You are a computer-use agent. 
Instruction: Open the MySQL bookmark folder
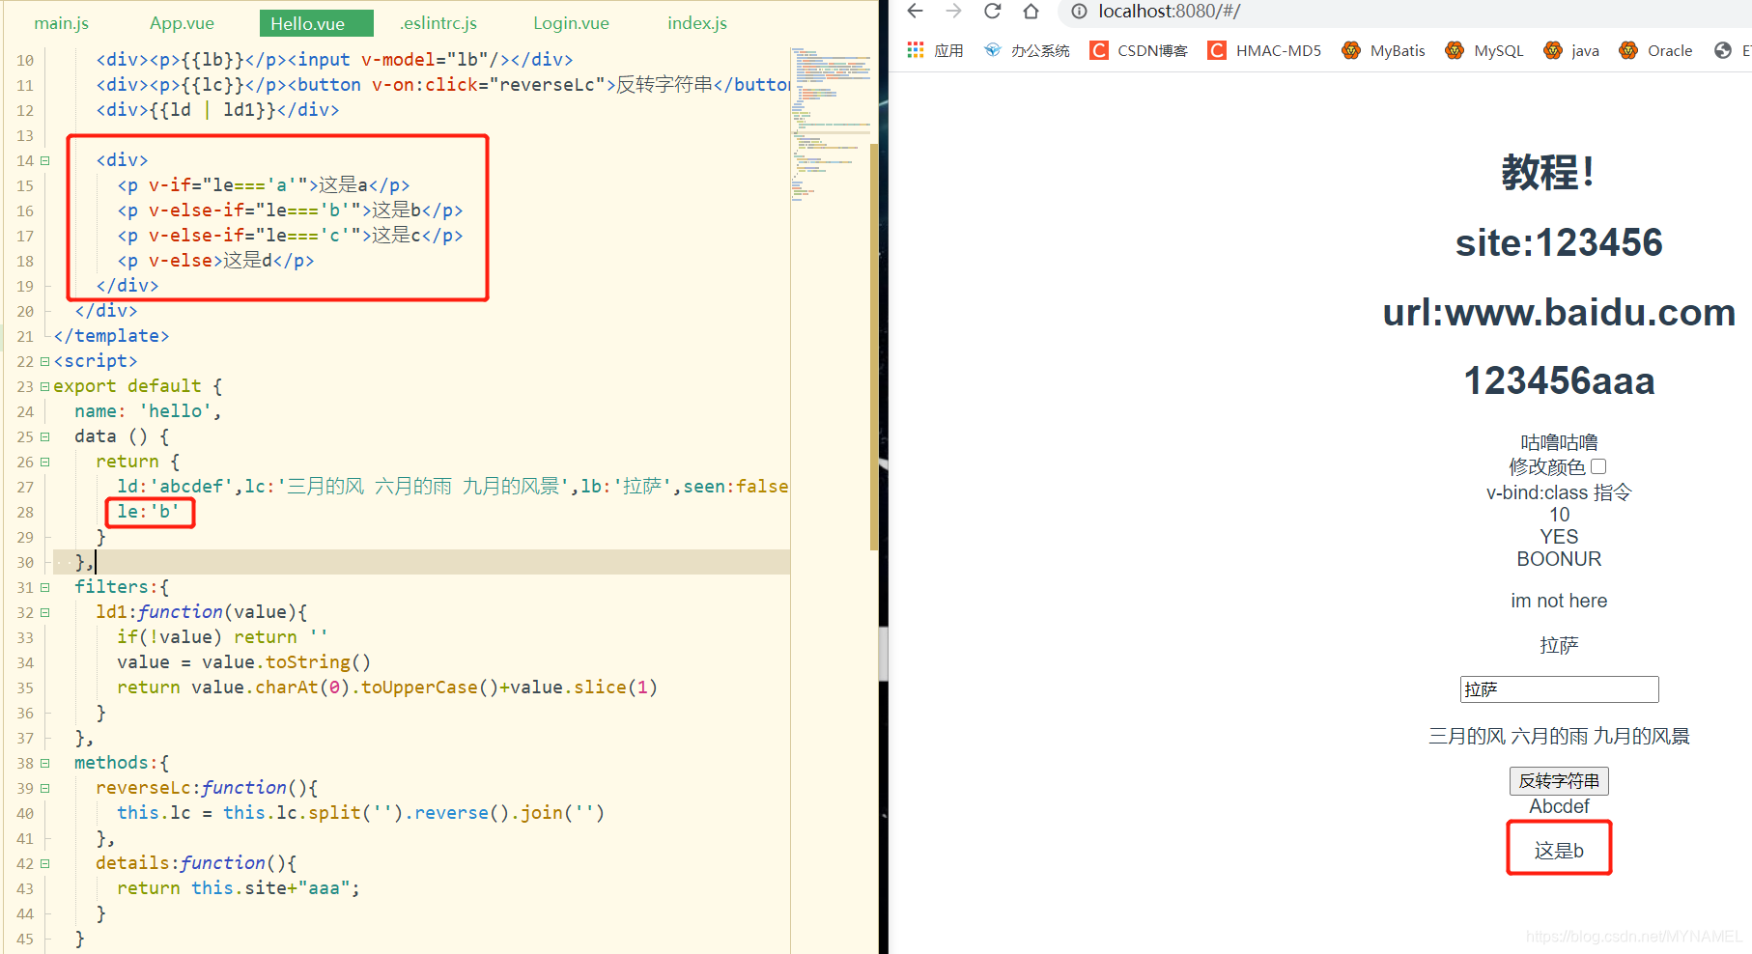(1484, 50)
